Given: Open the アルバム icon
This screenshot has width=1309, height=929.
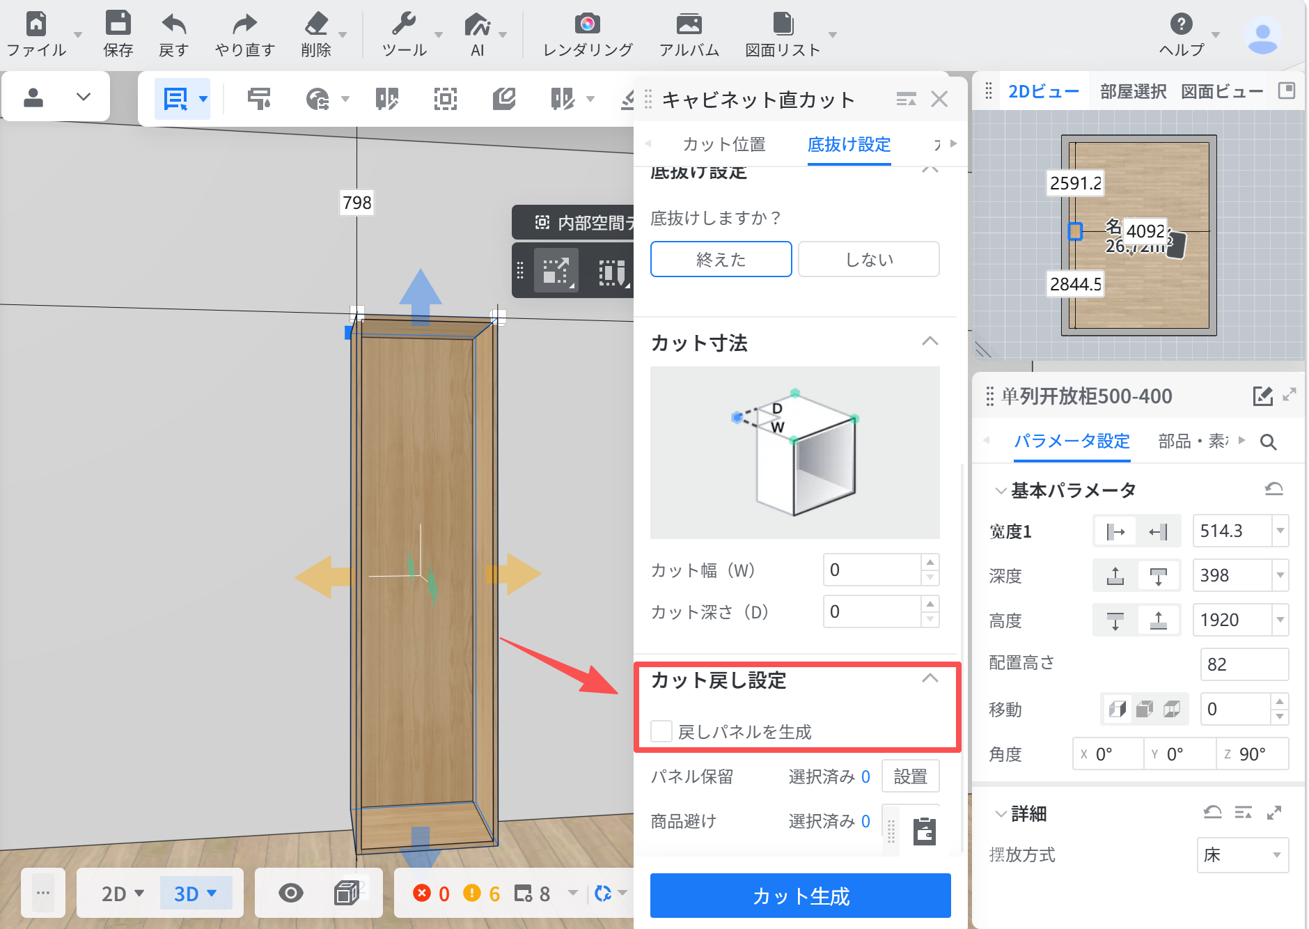Looking at the screenshot, I should pos(689,24).
